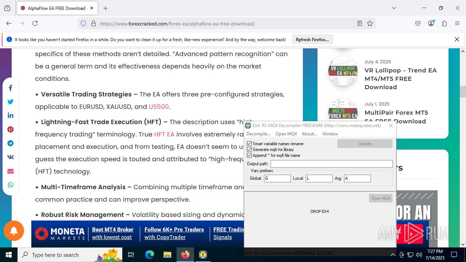The width and height of the screenshot is (466, 262).
Task: Open the volume control in tray
Action: (x=419, y=255)
